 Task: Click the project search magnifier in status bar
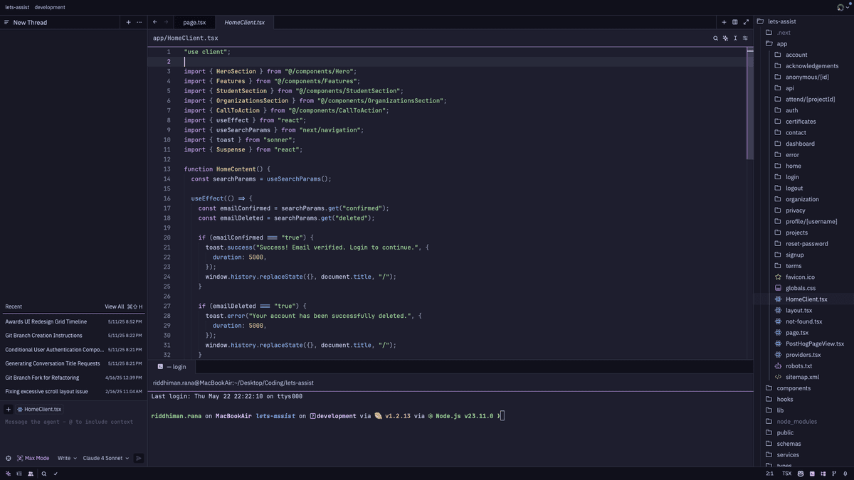pos(44,474)
